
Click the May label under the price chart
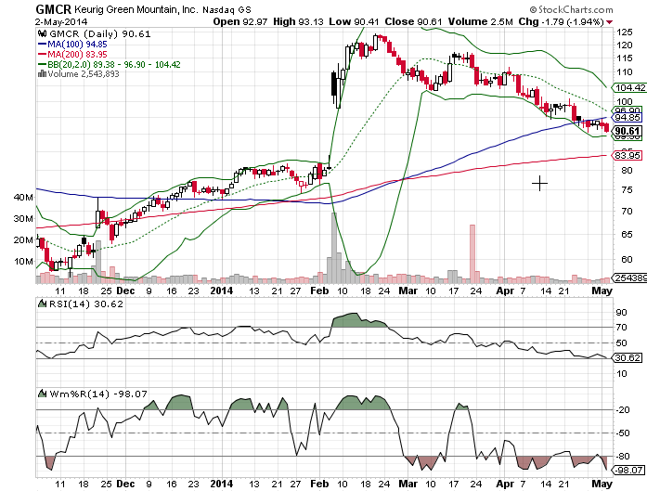click(602, 291)
